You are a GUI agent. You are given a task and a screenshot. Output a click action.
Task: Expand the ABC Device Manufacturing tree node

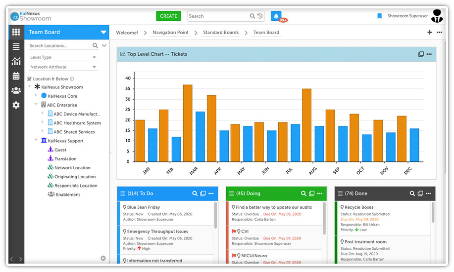(43, 114)
